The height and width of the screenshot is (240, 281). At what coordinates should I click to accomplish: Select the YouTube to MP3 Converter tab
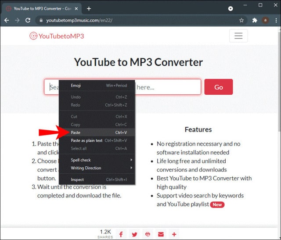click(x=42, y=9)
